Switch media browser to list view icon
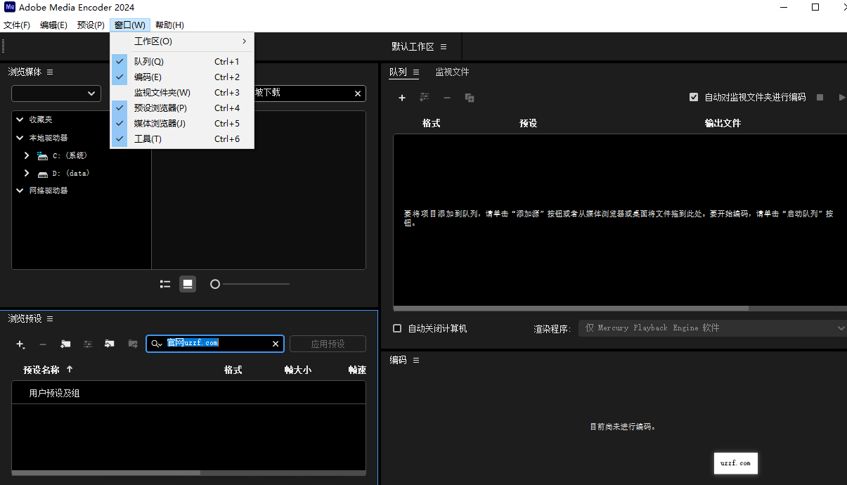This screenshot has width=847, height=485. pos(165,284)
